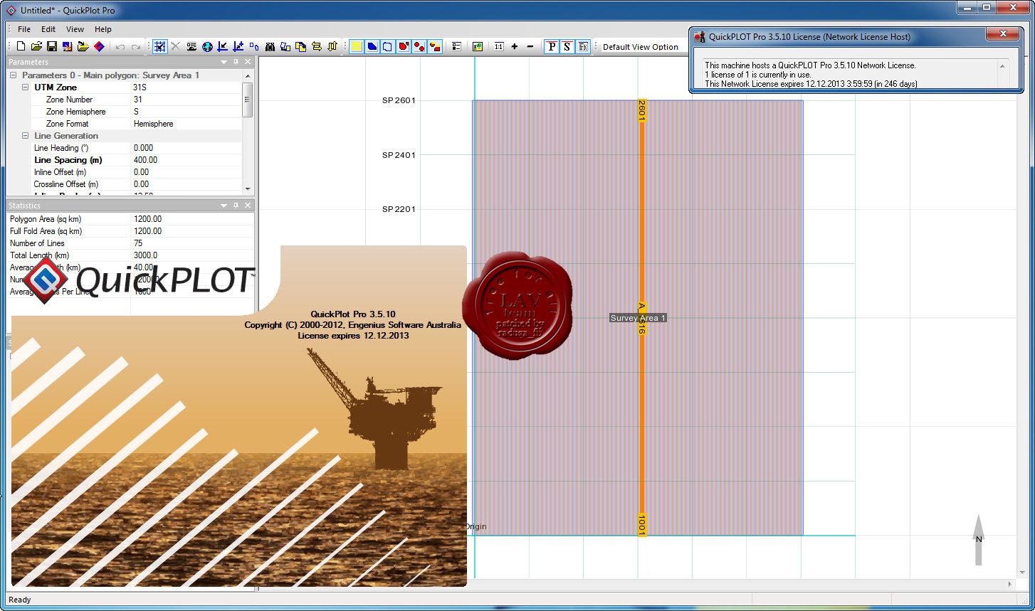The height and width of the screenshot is (611, 1035).
Task: Toggle blue polygon outline display
Action: (388, 46)
